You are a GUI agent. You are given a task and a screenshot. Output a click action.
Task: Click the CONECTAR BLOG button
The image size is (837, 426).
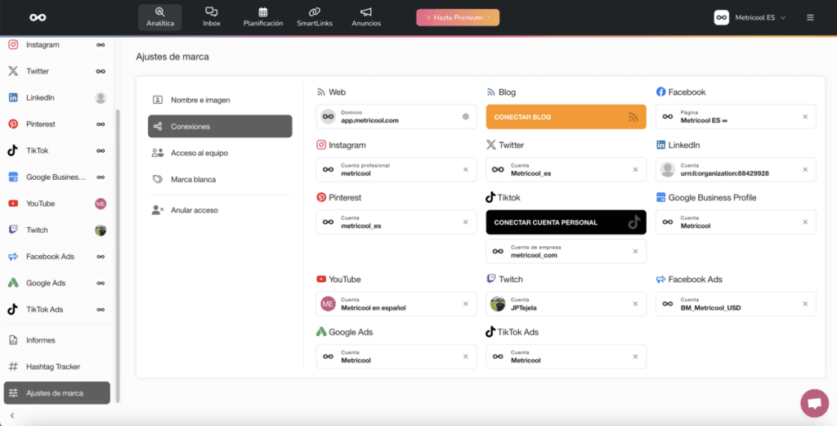(566, 117)
